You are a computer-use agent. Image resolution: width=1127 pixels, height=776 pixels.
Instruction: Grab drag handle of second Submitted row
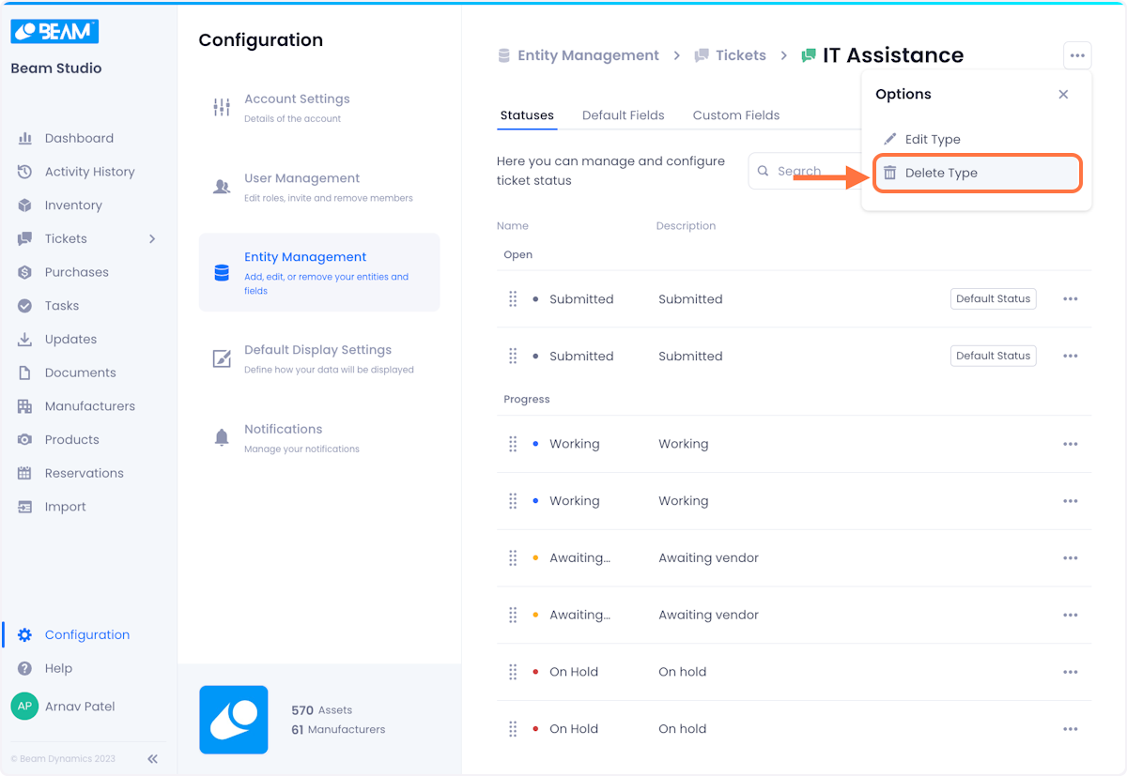pos(513,357)
